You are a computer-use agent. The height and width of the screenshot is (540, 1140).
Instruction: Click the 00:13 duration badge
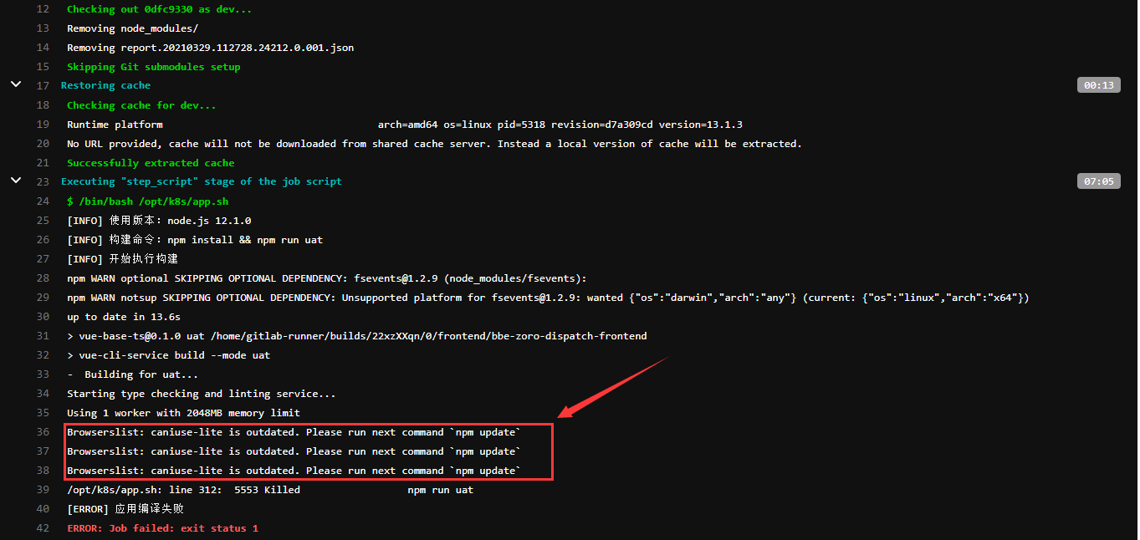[1098, 84]
